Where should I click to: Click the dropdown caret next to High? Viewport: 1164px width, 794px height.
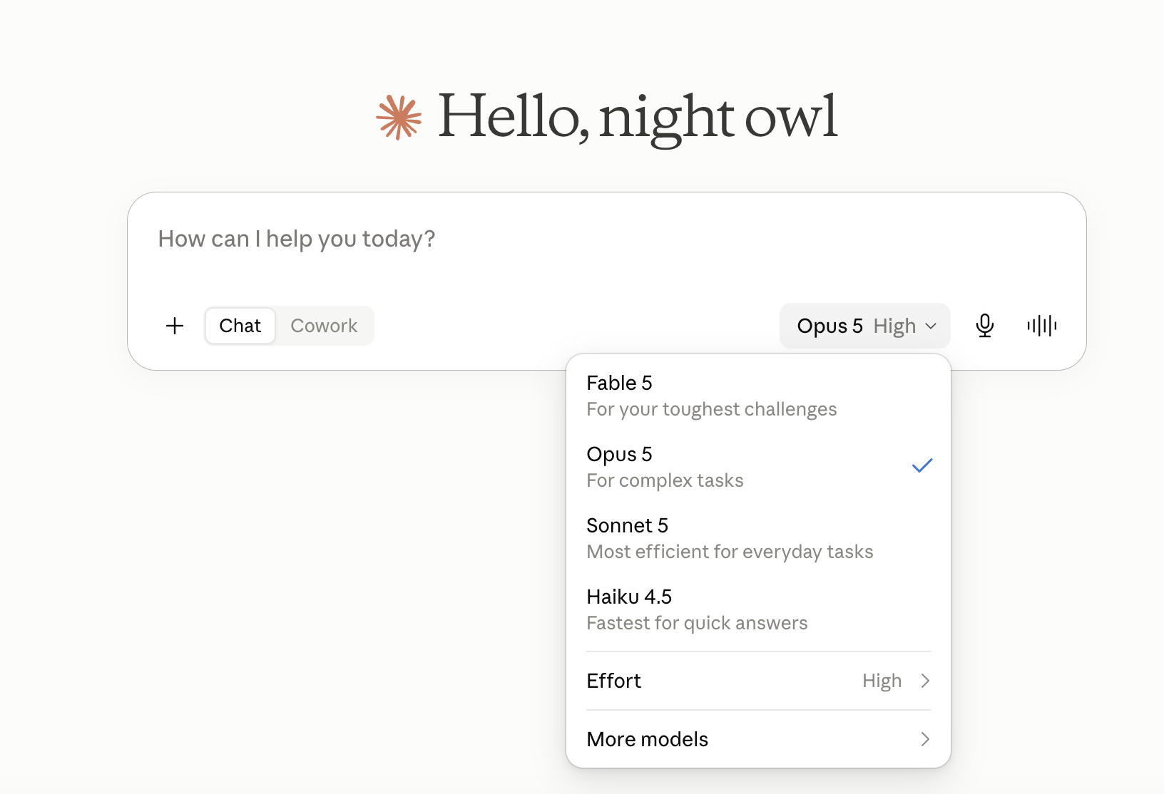(x=931, y=326)
